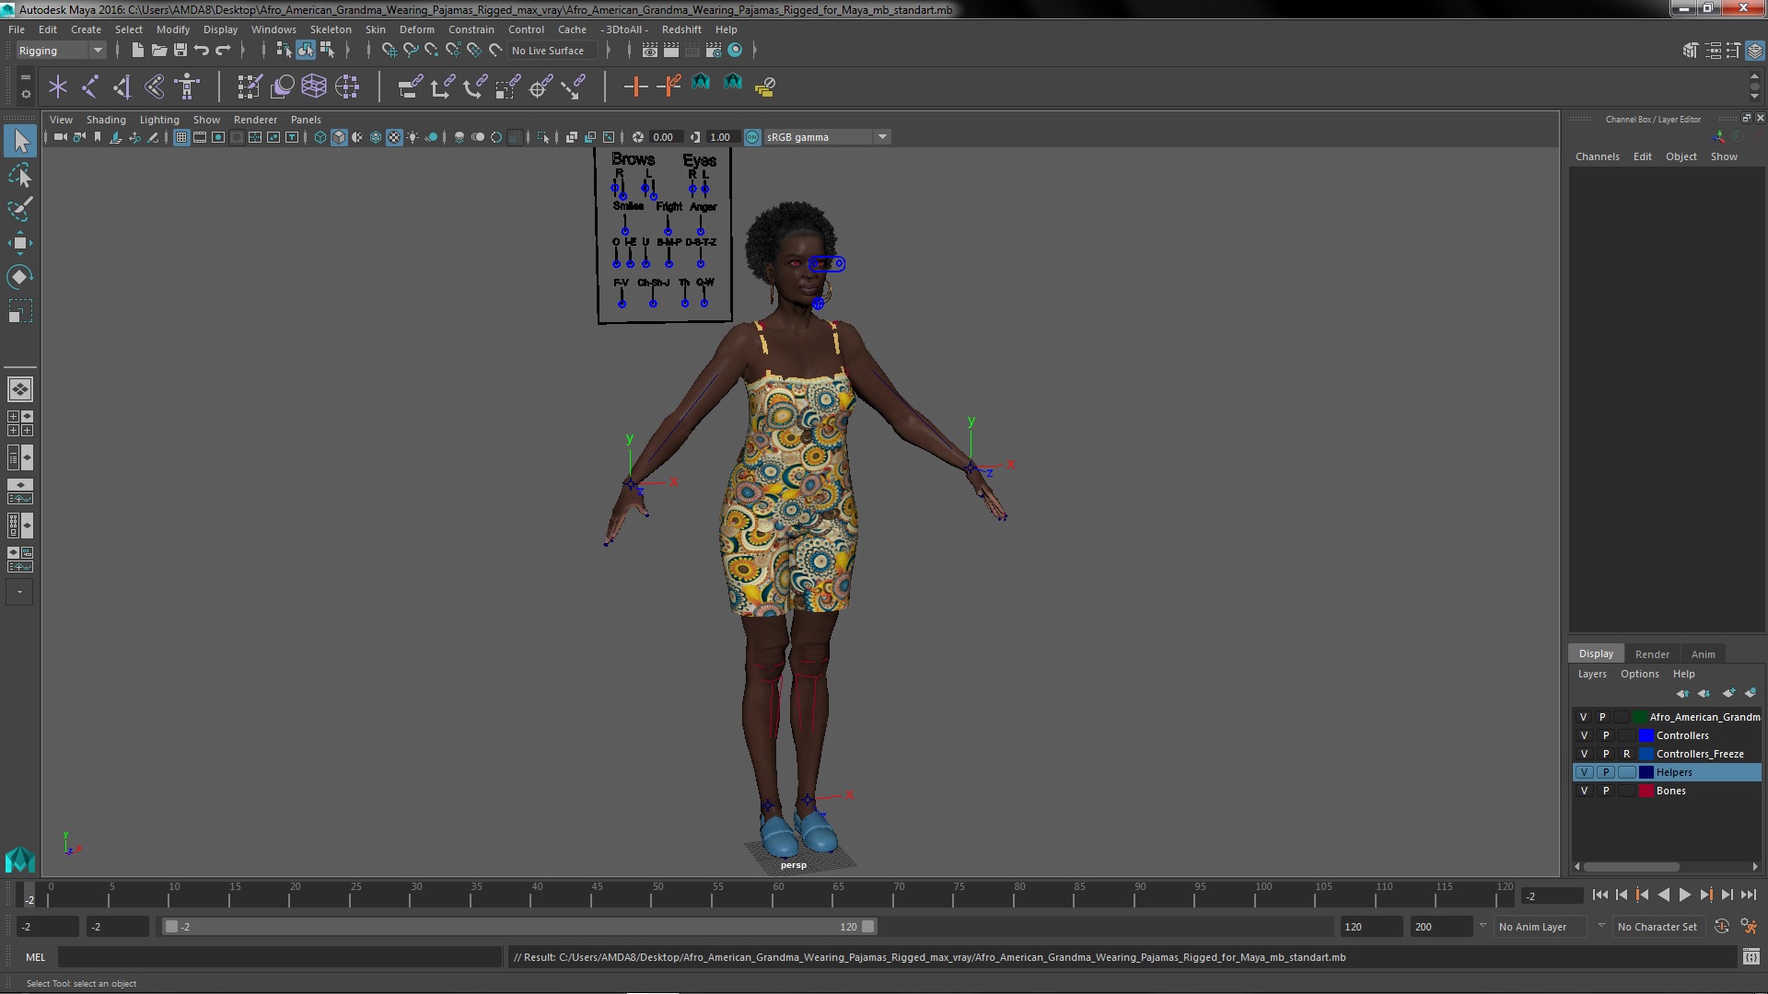This screenshot has height=994, width=1768.
Task: Click the current frame number field
Action: [1553, 896]
